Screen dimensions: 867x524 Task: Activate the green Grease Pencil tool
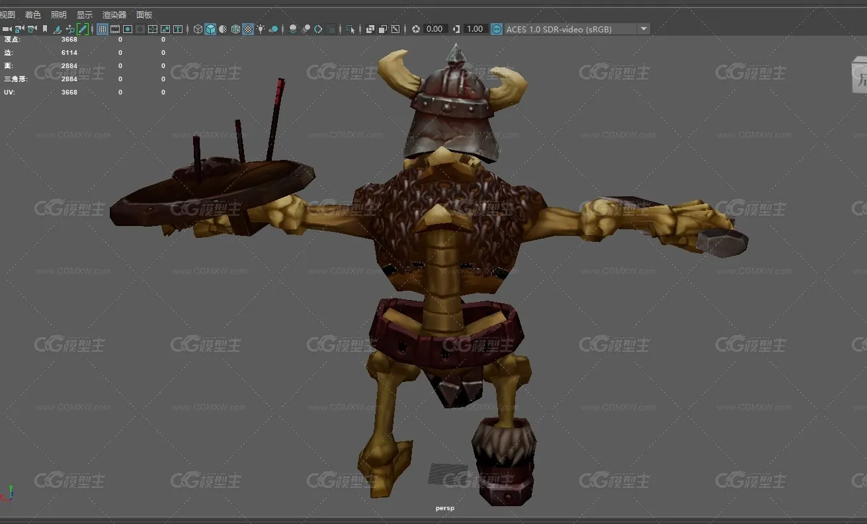pyautogui.click(x=82, y=29)
